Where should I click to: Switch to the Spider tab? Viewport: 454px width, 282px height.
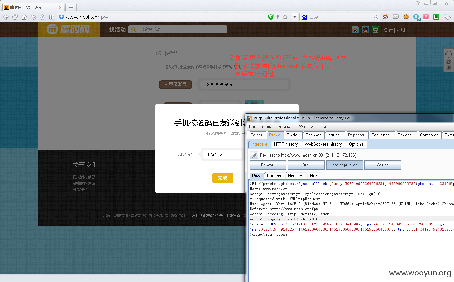pos(292,135)
